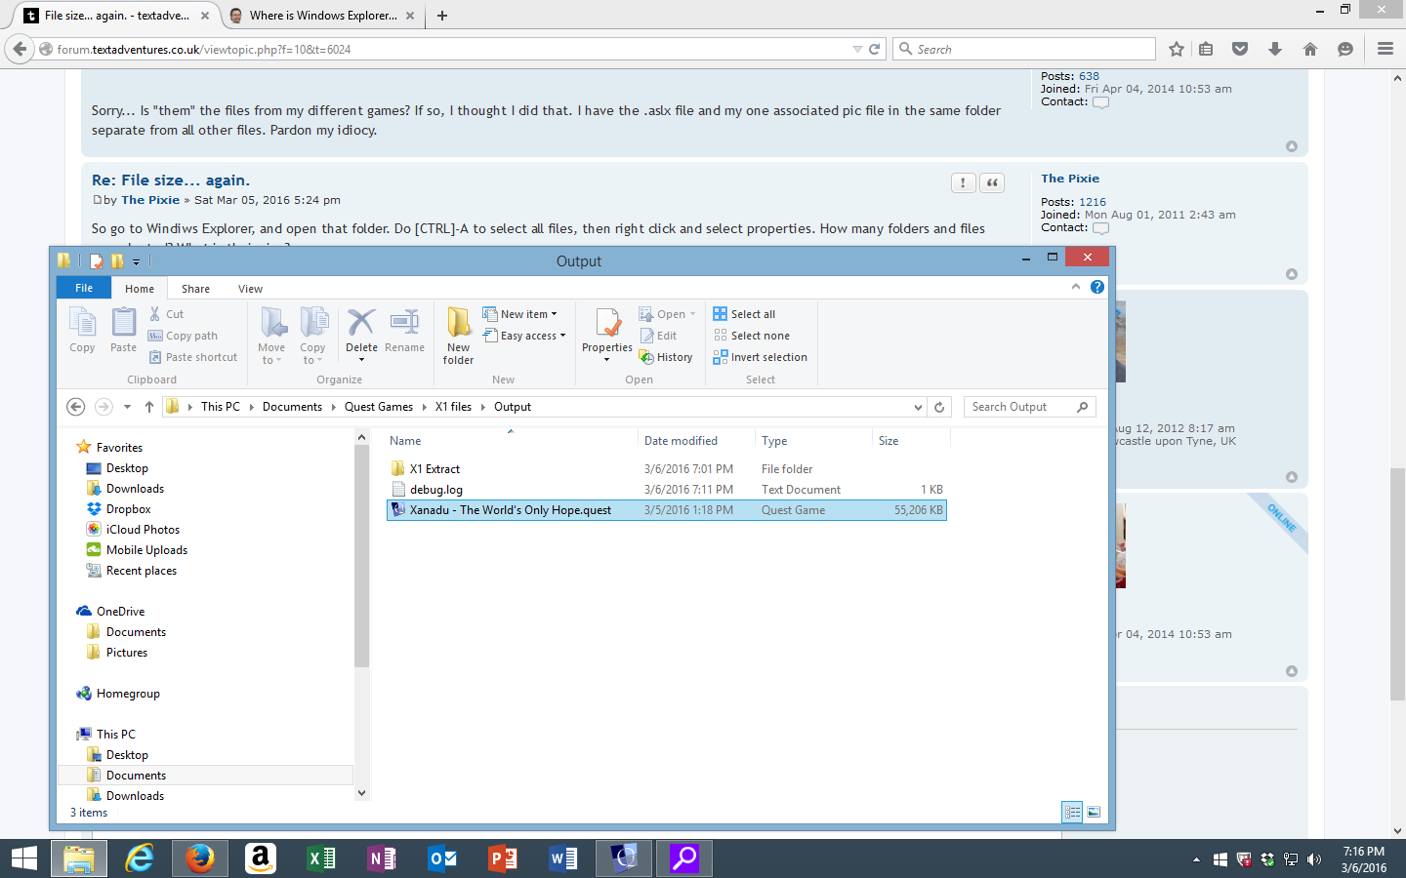Viewport: 1406px width, 878px height.
Task: Open Properties for the selected file
Action: click(x=606, y=332)
